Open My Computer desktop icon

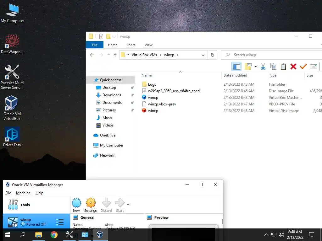click(12, 13)
